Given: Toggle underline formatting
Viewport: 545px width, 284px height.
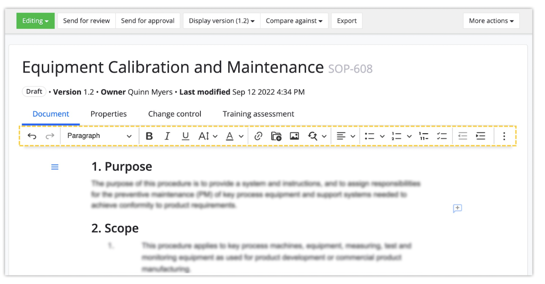Looking at the screenshot, I should (185, 136).
